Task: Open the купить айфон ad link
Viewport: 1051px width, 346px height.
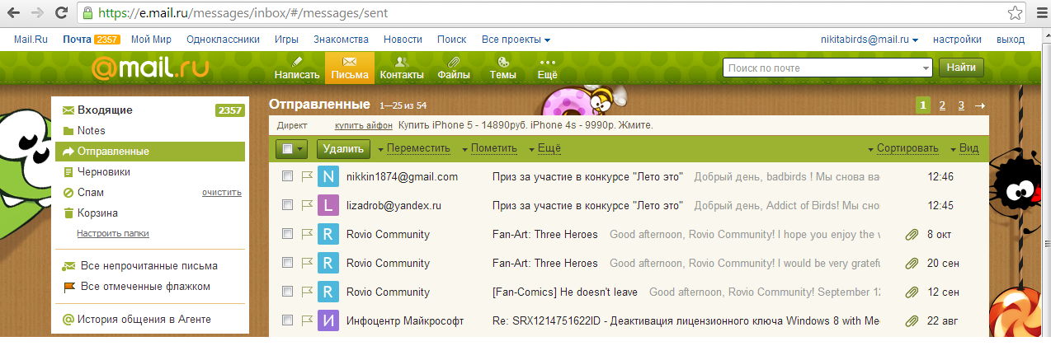Action: (363, 125)
